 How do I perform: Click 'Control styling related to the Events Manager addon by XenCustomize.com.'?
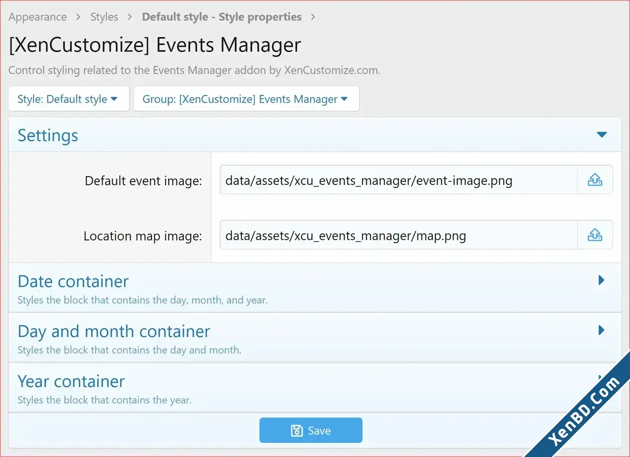click(x=194, y=70)
